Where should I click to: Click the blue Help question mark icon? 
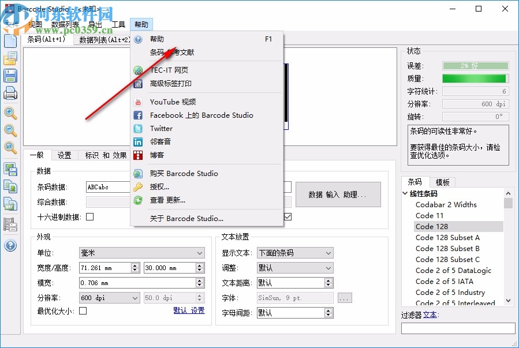pyautogui.click(x=11, y=246)
